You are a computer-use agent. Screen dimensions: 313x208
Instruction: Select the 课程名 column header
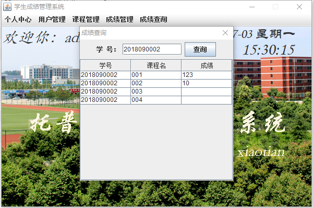156,66
